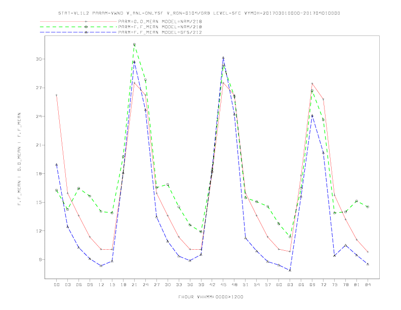401x310 pixels.
Task: Click y-axis tick value 9
Action: 40,260
